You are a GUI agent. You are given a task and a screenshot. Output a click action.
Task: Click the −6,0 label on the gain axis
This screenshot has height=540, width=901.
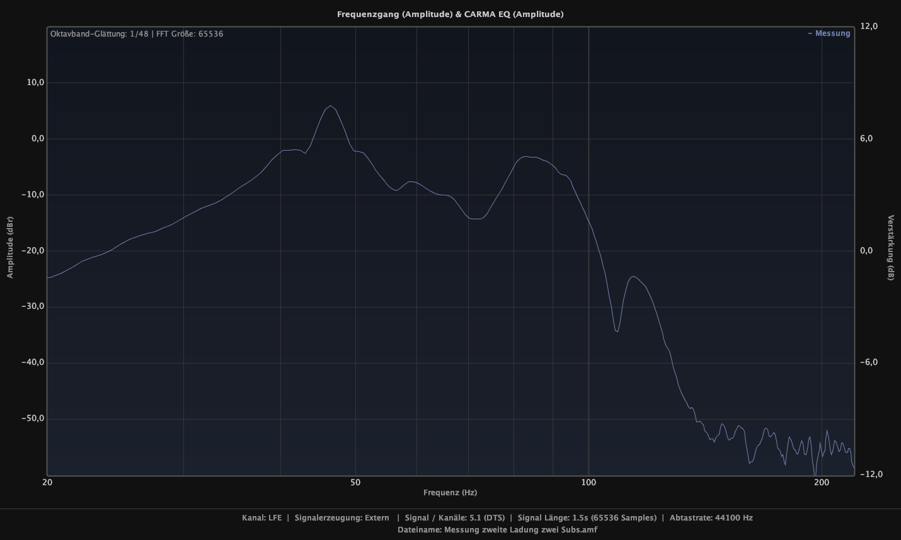click(869, 362)
